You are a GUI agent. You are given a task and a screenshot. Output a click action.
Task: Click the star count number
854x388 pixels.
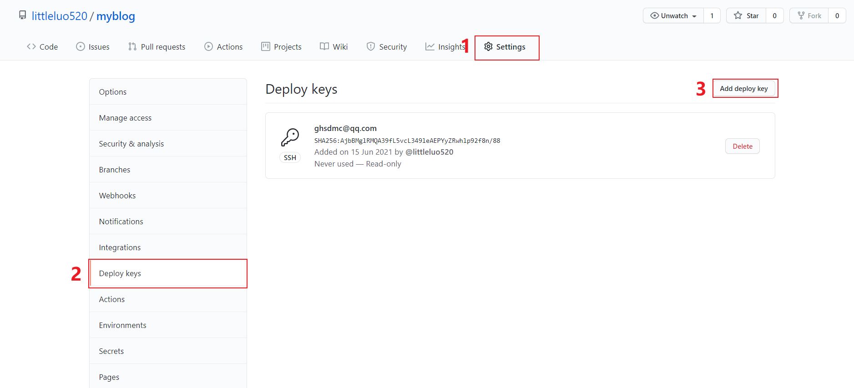(774, 15)
